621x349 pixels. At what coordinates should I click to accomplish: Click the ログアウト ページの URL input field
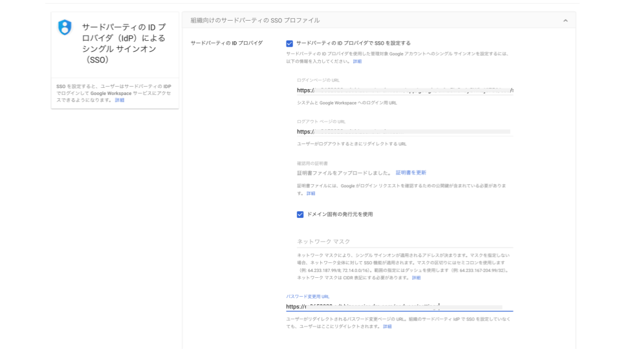point(405,132)
